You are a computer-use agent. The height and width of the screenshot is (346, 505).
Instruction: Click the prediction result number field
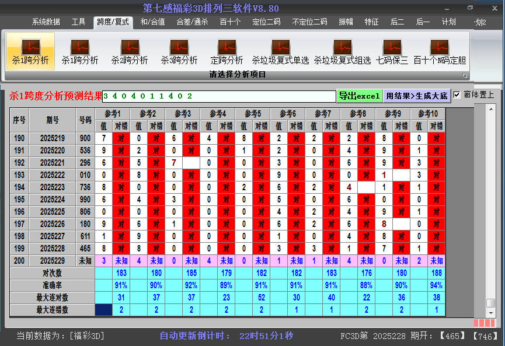[219, 96]
